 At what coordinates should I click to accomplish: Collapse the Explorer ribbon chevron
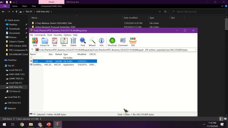222,6
